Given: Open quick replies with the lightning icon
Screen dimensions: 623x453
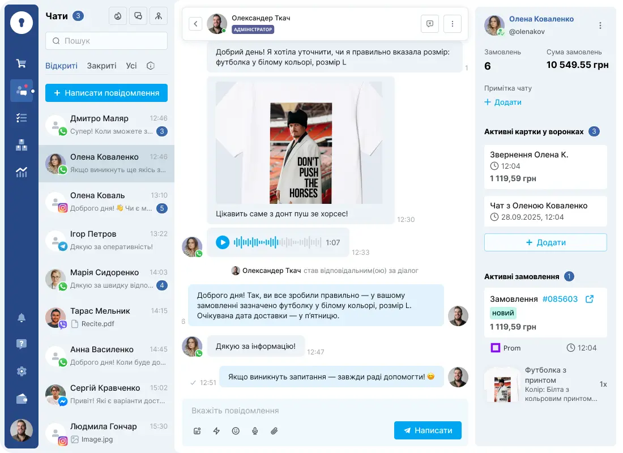Looking at the screenshot, I should pos(216,431).
